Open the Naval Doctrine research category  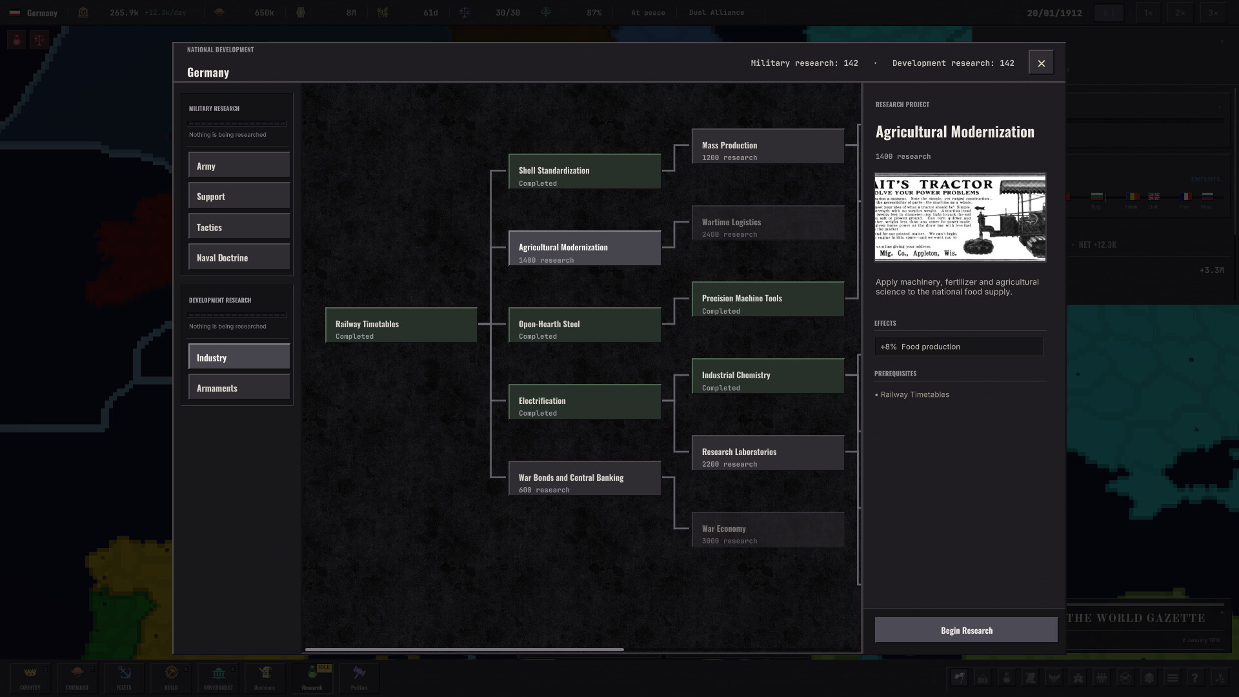239,257
